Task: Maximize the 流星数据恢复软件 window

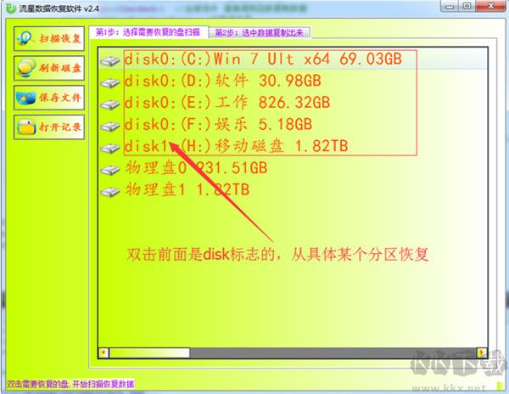Action: (467, 6)
